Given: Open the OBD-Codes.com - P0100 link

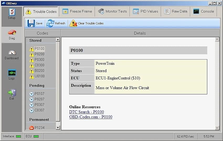Looking at the screenshot, I should 91,117.
